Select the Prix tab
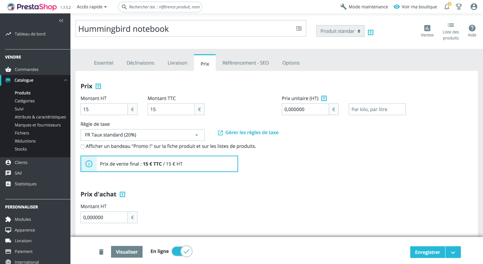Viewport: 483px width, 264px height. (205, 63)
